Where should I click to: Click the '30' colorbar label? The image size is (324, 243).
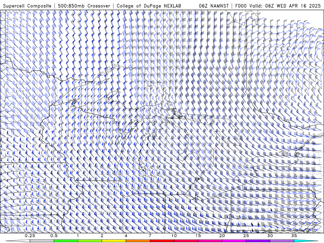270,236
